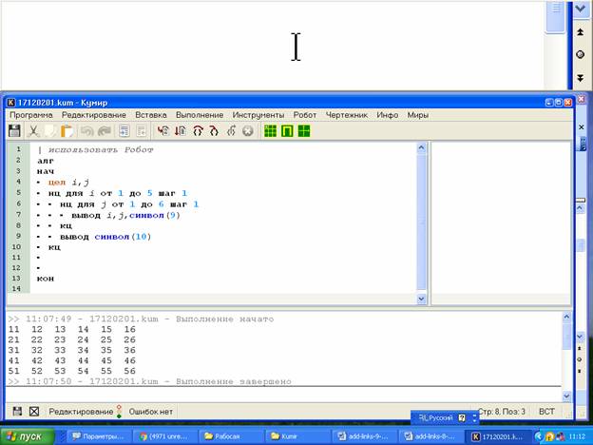This screenshot has height=445, width=593.
Task: Click the double-up arrow on right sidebar
Action: (580, 32)
